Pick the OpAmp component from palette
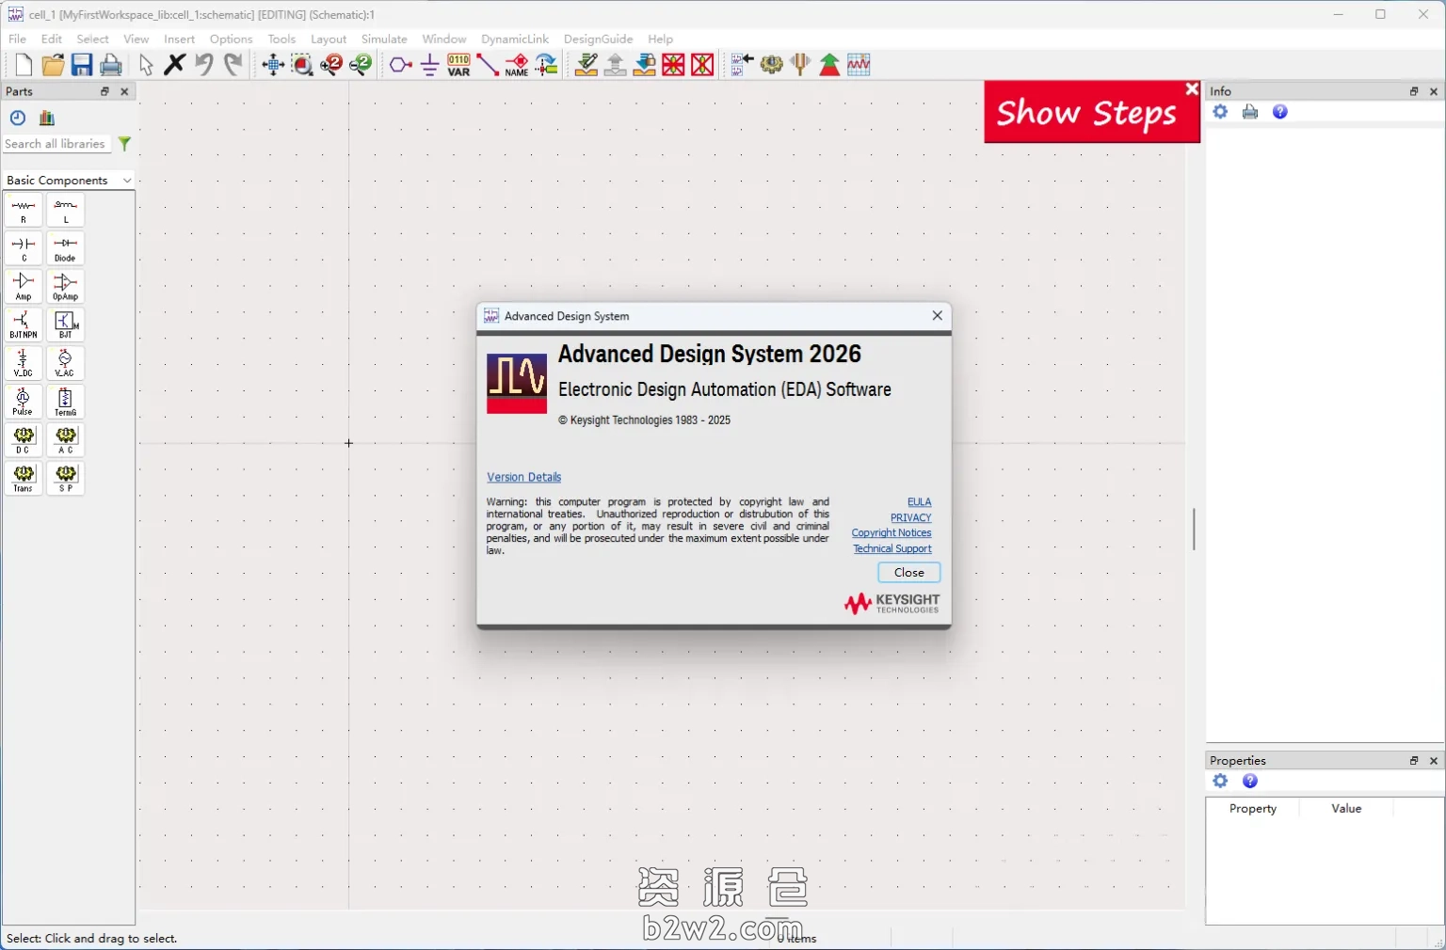1446x950 pixels. pos(65,287)
